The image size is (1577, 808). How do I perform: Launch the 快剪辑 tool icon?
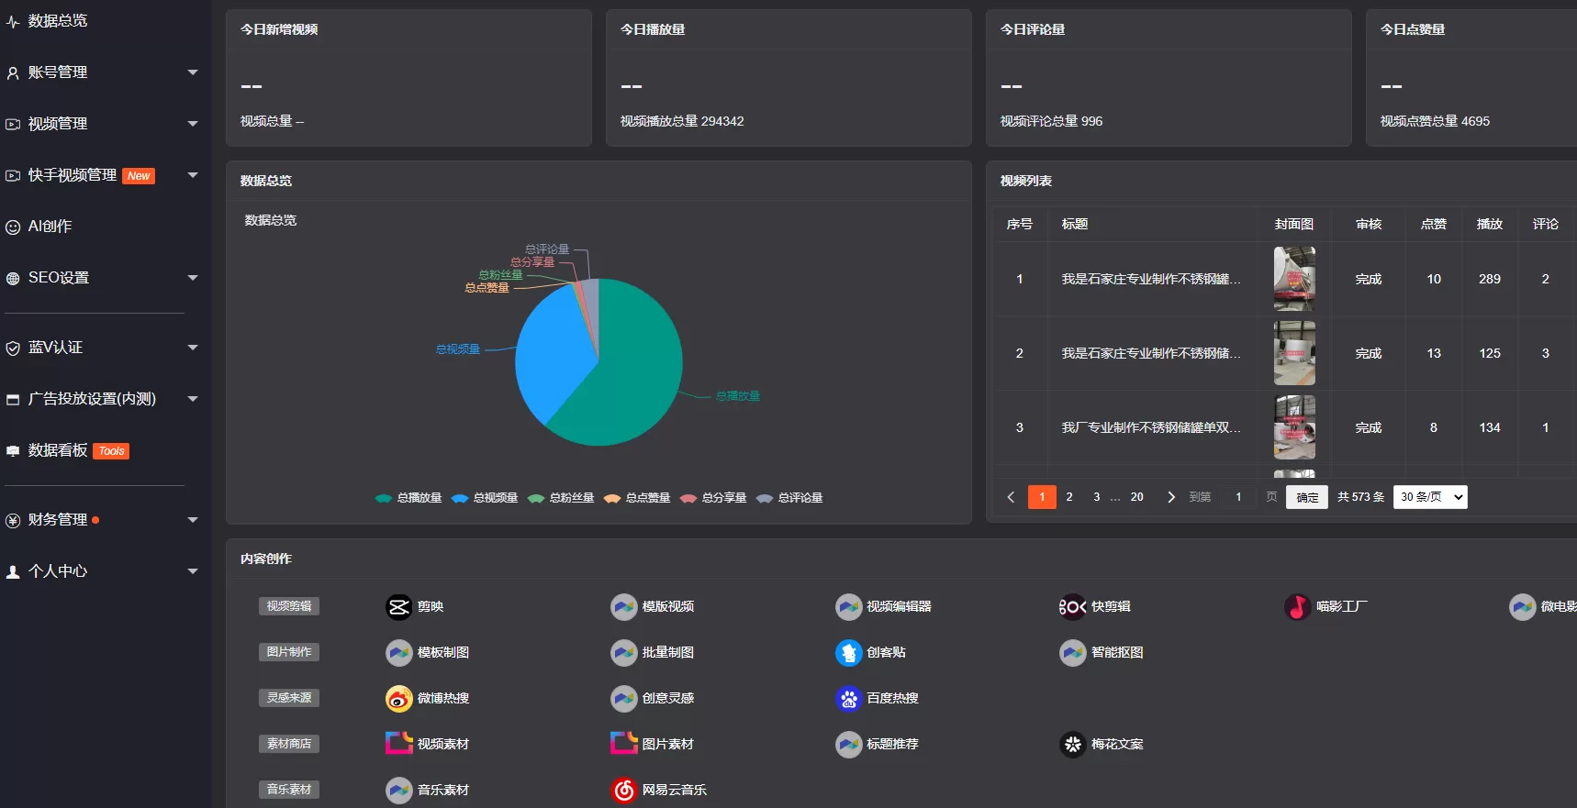1072,607
